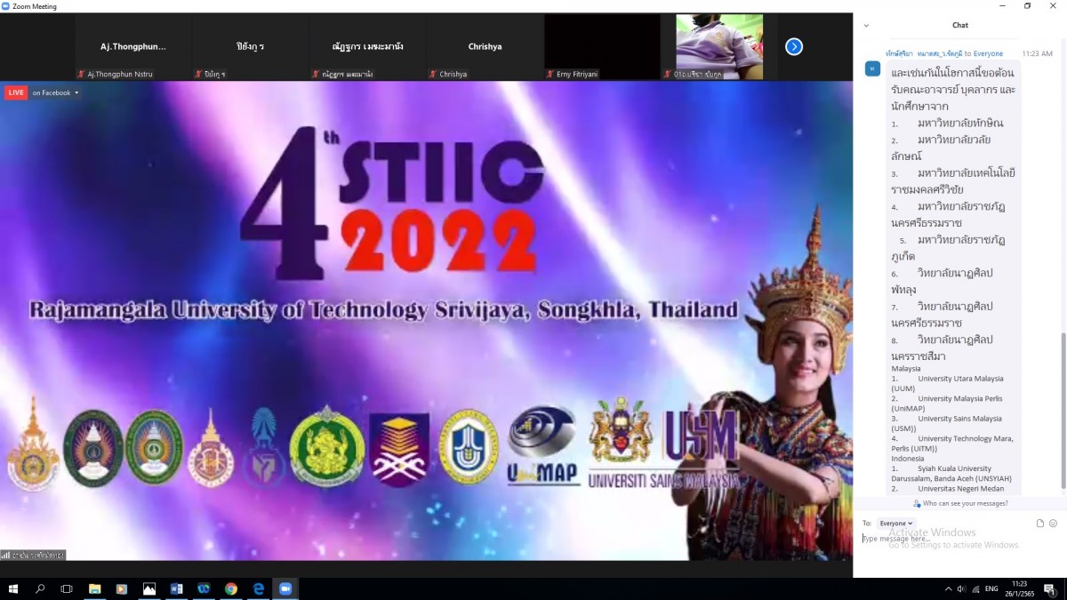Show next participants with the blue arrow

pyautogui.click(x=794, y=46)
